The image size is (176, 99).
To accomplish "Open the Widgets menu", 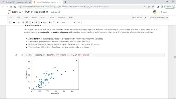I will (61, 18).
